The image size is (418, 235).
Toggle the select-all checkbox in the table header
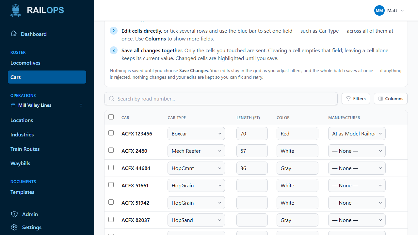(111, 117)
